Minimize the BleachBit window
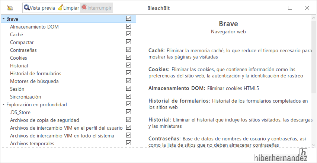The height and width of the screenshot is (163, 317). (x=273, y=8)
